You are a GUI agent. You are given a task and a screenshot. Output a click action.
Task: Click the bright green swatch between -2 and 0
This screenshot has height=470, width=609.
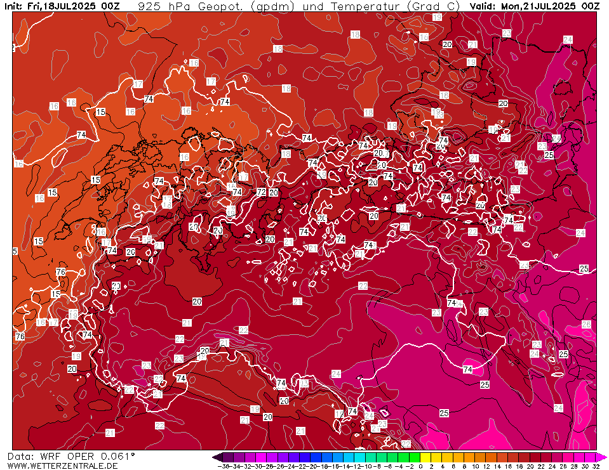pyautogui.click(x=414, y=457)
